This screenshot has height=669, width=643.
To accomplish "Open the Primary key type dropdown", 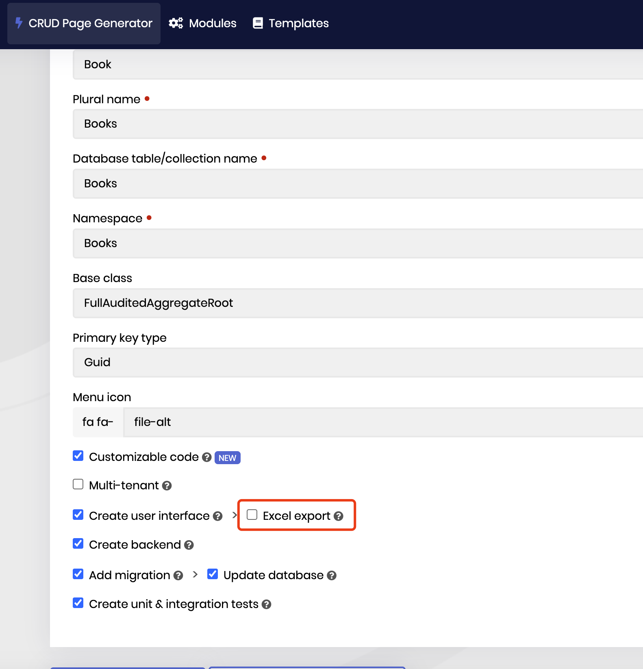I will click(358, 363).
